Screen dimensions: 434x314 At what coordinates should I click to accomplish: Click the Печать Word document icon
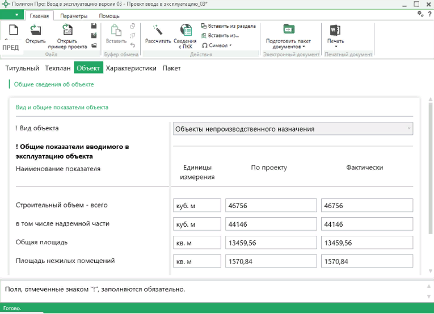click(335, 30)
